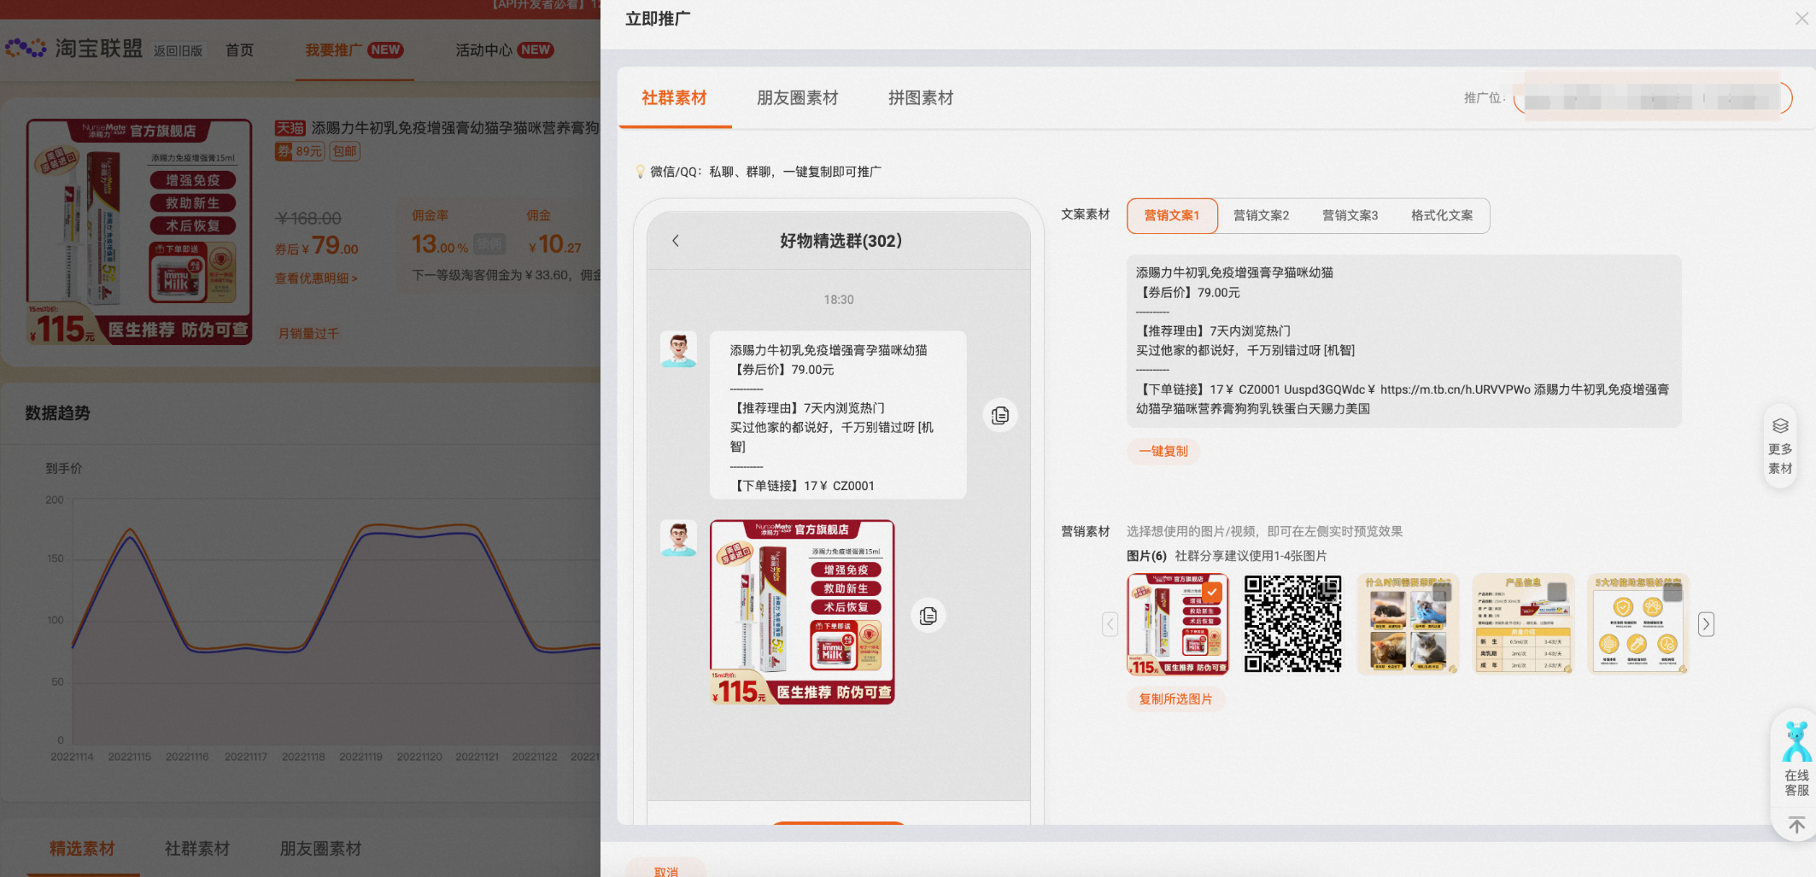Click the 淘宝联盟 logo
1816x877 pixels.
pos(74,49)
